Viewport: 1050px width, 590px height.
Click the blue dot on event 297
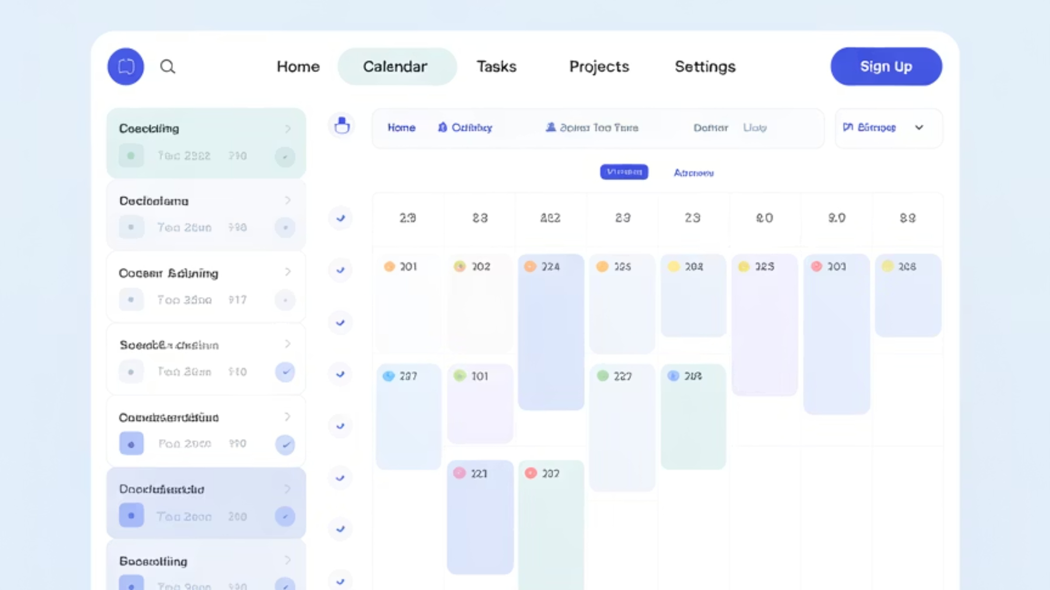388,376
